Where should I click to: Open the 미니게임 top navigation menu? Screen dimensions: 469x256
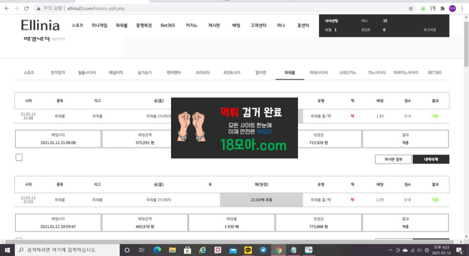pyautogui.click(x=99, y=25)
